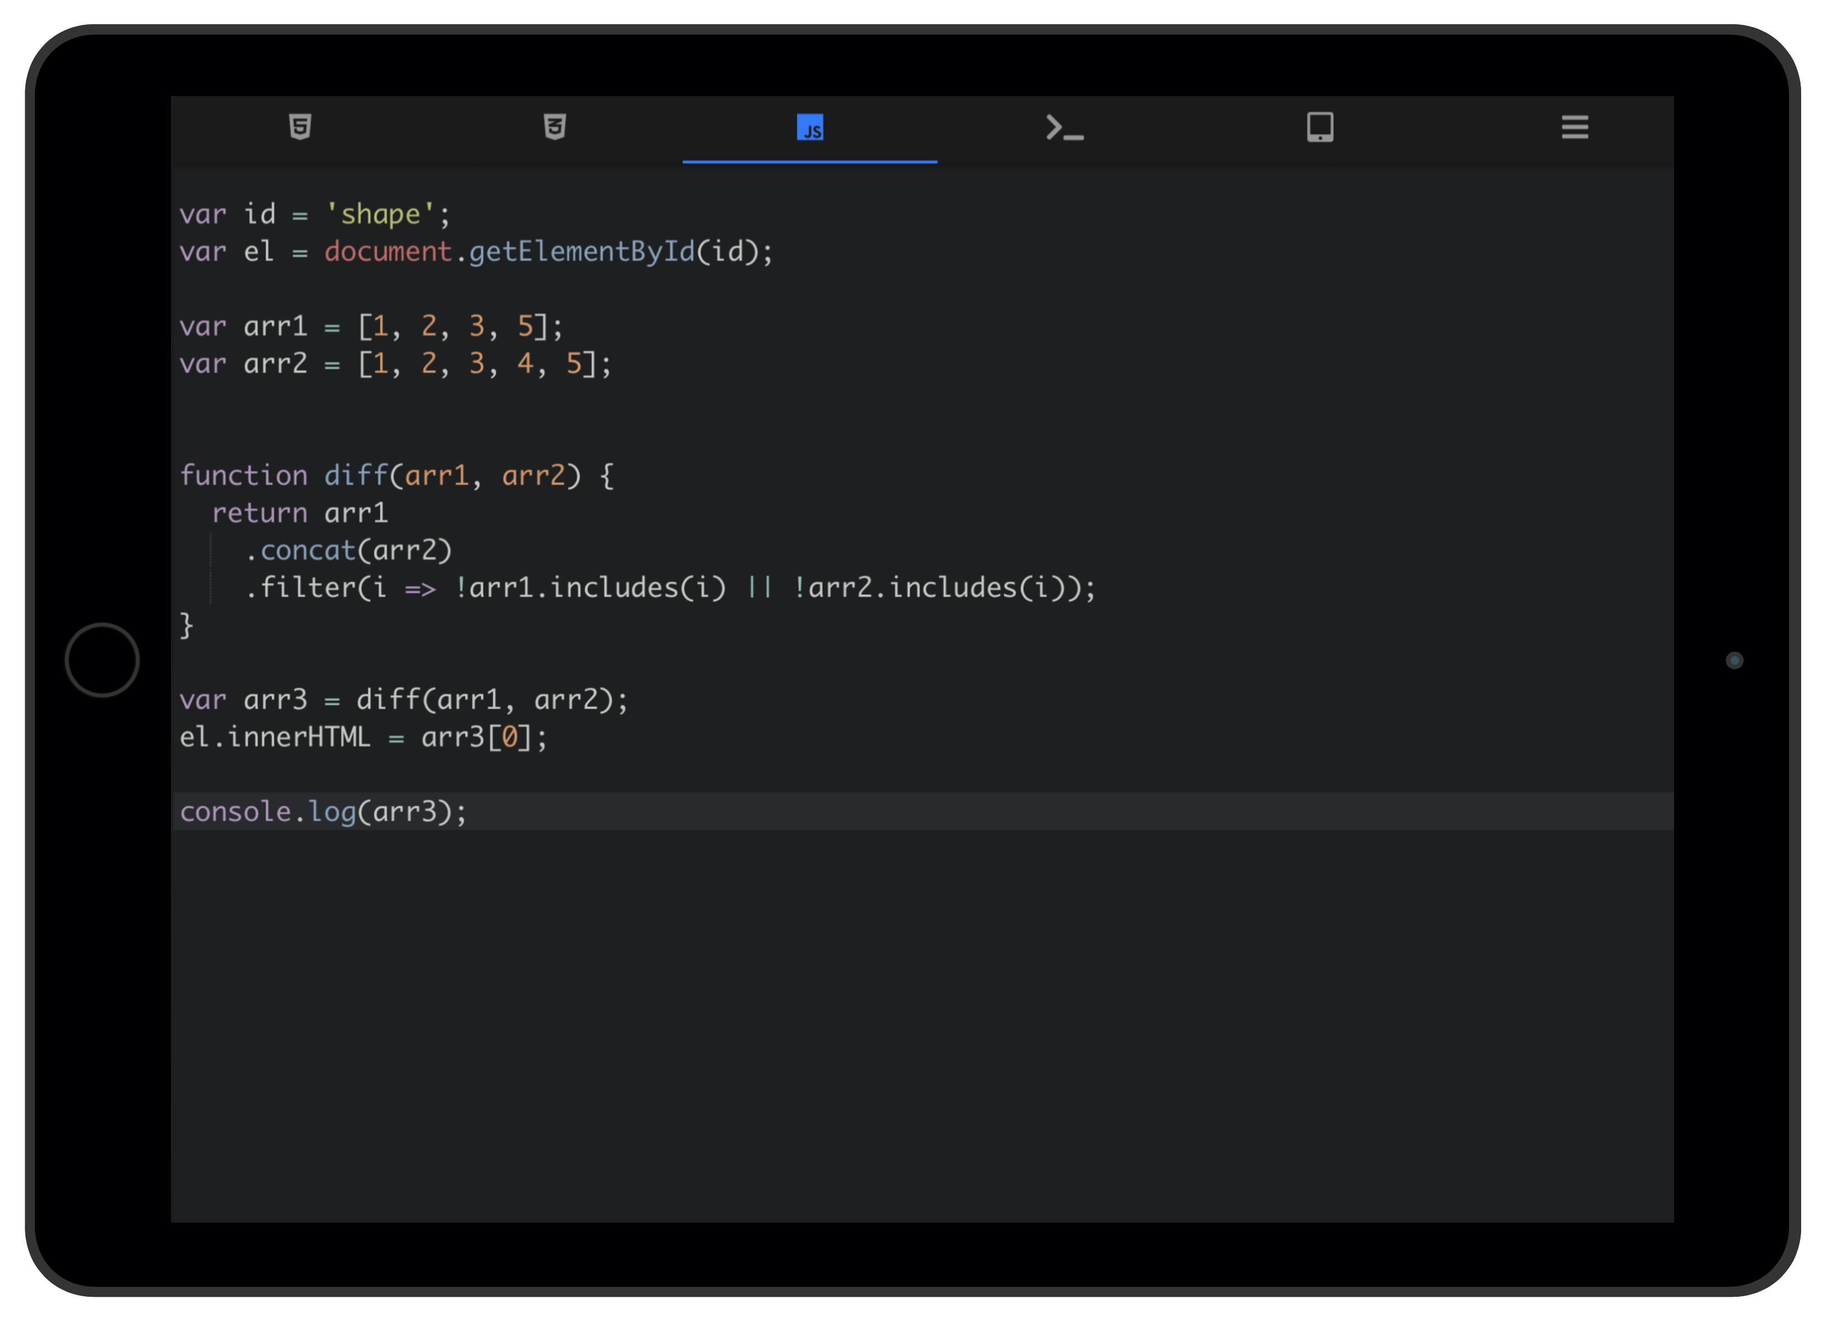This screenshot has height=1321, width=1827.
Task: Click the number 4 in arr2
Action: pos(525,364)
